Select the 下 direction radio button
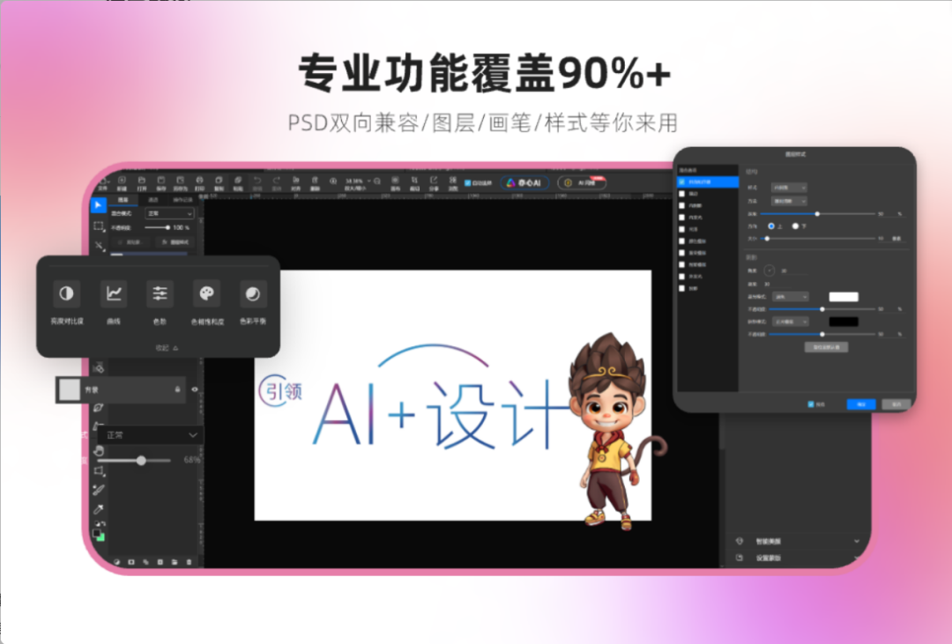Screen dimensions: 952x644 pyautogui.click(x=795, y=226)
